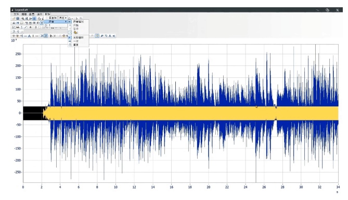Click the letter A text tool icon
This screenshot has height=200, width=348.
(29, 36)
